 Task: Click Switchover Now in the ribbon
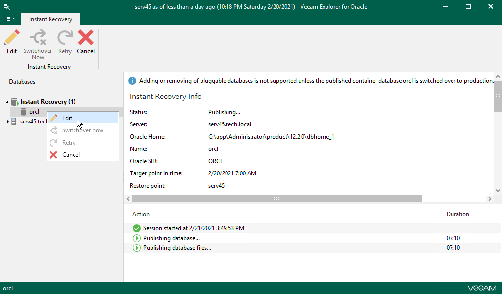pyautogui.click(x=38, y=45)
